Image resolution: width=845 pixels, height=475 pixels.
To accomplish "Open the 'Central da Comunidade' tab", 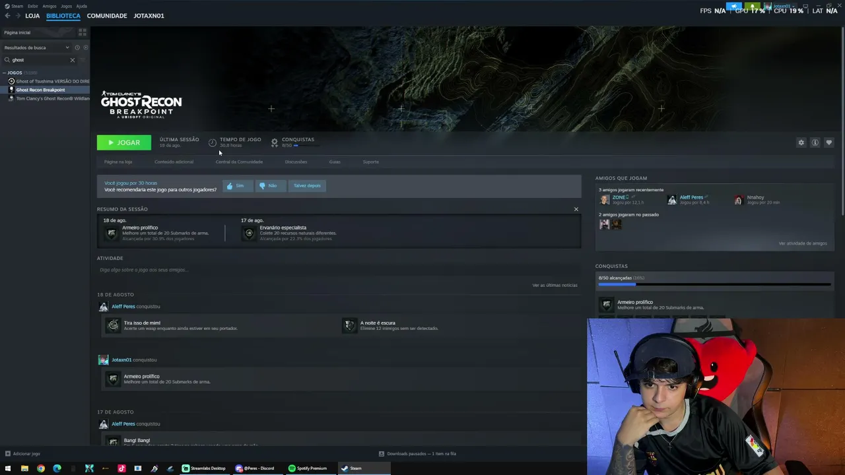I will (x=239, y=162).
